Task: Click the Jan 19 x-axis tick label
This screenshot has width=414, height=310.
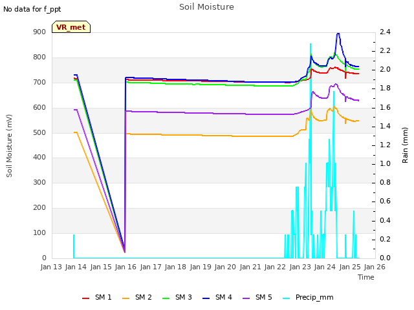Action: 201,267
